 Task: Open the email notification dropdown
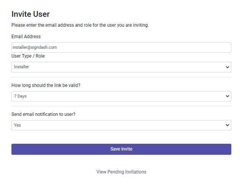point(121,125)
